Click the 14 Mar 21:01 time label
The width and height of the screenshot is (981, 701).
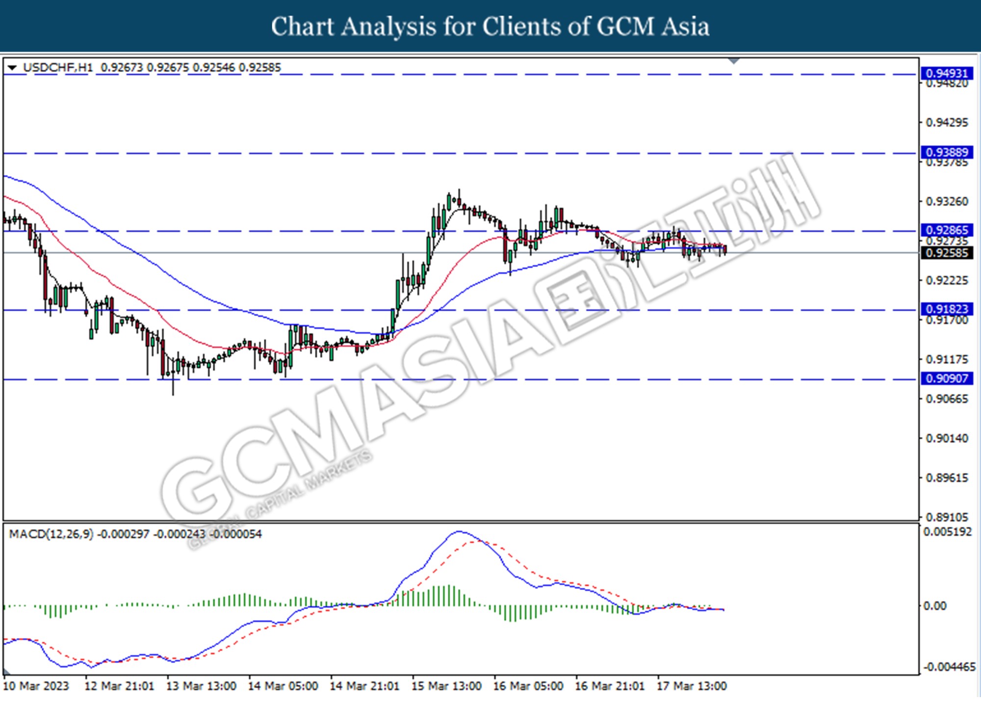364,686
